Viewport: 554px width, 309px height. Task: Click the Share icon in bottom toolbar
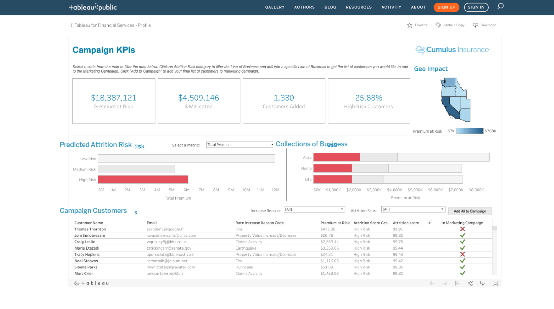(470, 283)
